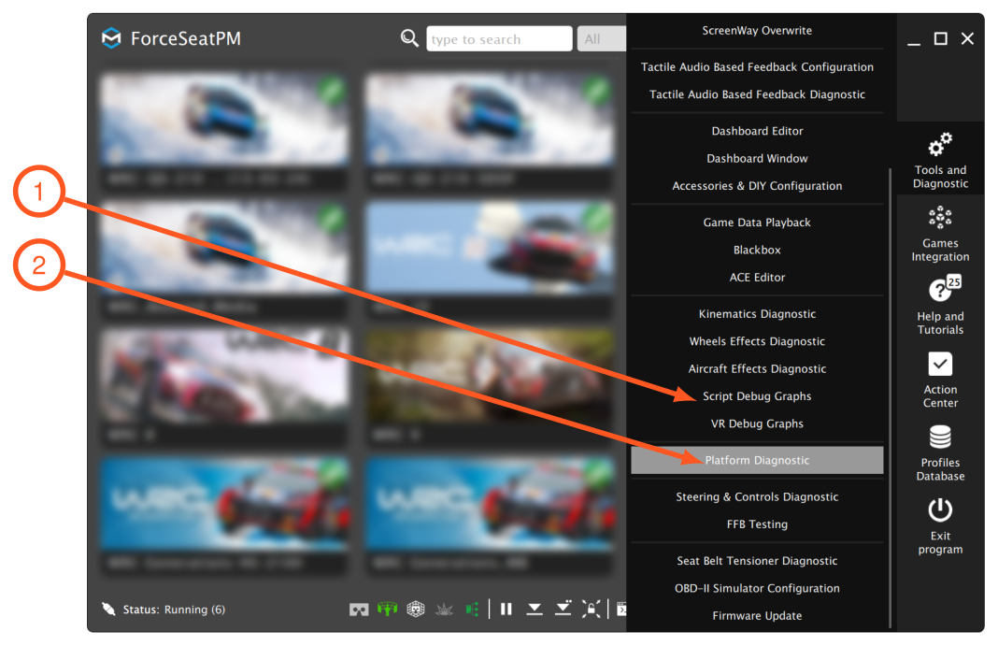Image resolution: width=998 pixels, height=646 pixels.
Task: Open Firmware Update from the menu
Action: pos(757,615)
